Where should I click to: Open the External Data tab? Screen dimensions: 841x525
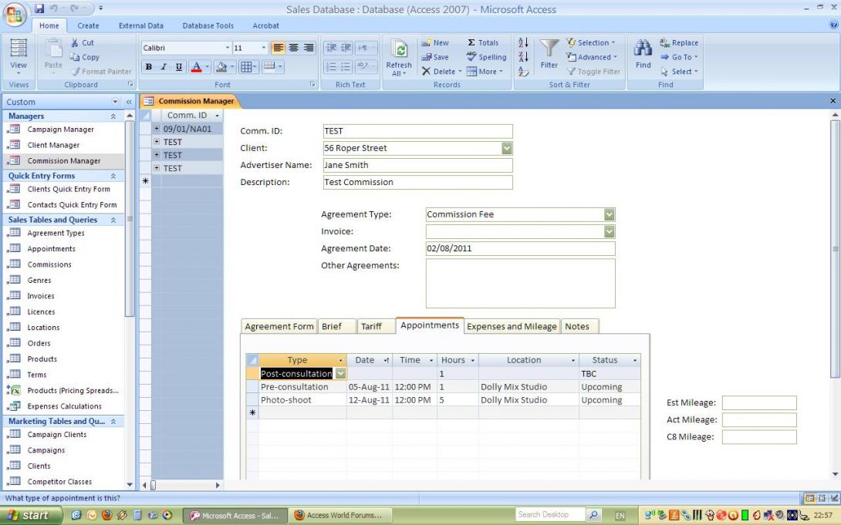[x=141, y=25]
